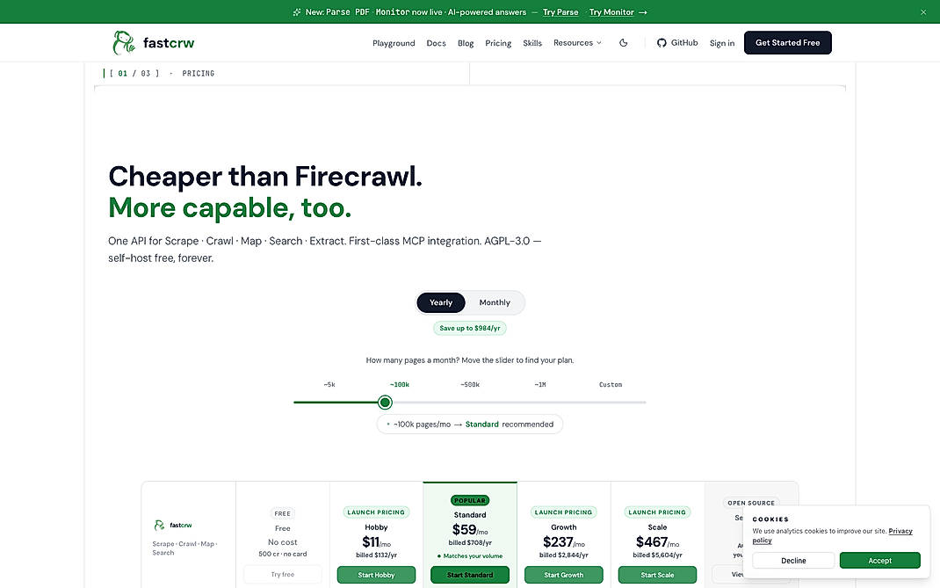
Task: Close the green announcement banner
Action: (x=923, y=12)
